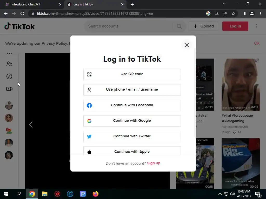
Task: Click the person icon beside phone / email option
Action: (89, 90)
